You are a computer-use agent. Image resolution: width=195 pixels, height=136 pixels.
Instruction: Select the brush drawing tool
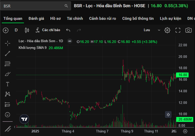[x=8, y=74]
